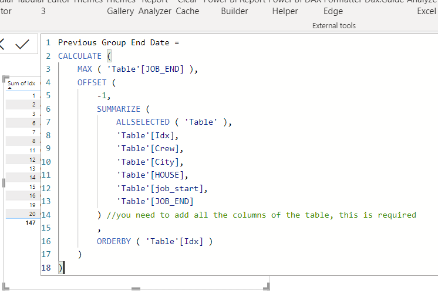The height and width of the screenshot is (300, 438).
Task: Open Tabular Editor 3 tool
Action: (43, 7)
